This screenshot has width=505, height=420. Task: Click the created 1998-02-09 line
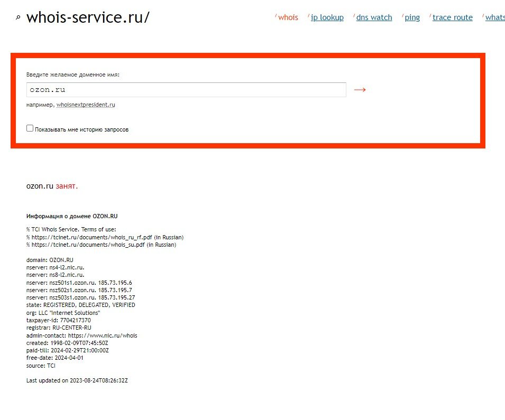click(67, 343)
